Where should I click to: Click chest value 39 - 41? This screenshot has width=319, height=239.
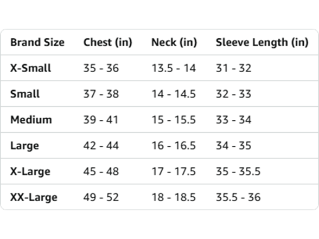click(x=101, y=120)
